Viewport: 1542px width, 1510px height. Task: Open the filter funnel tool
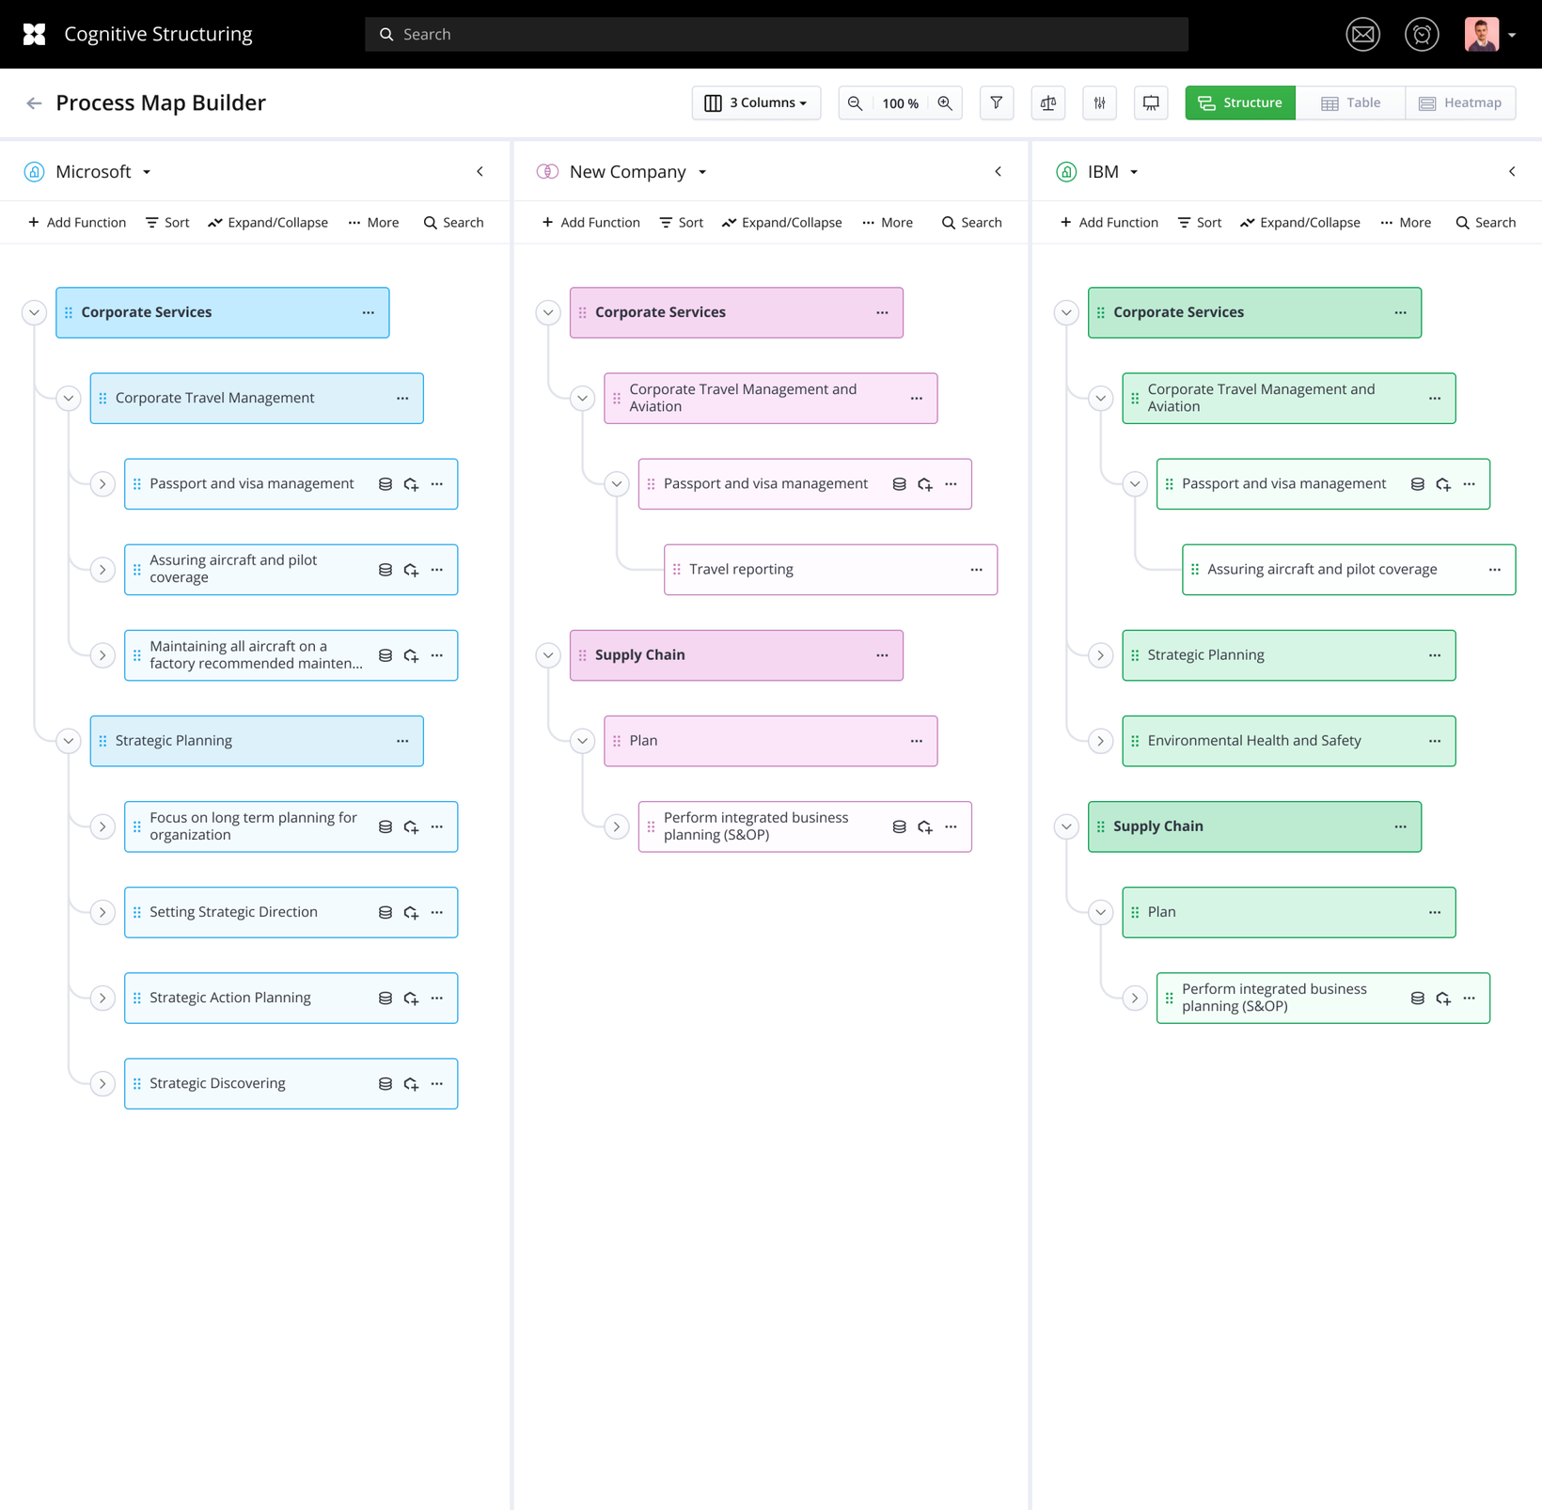click(997, 103)
